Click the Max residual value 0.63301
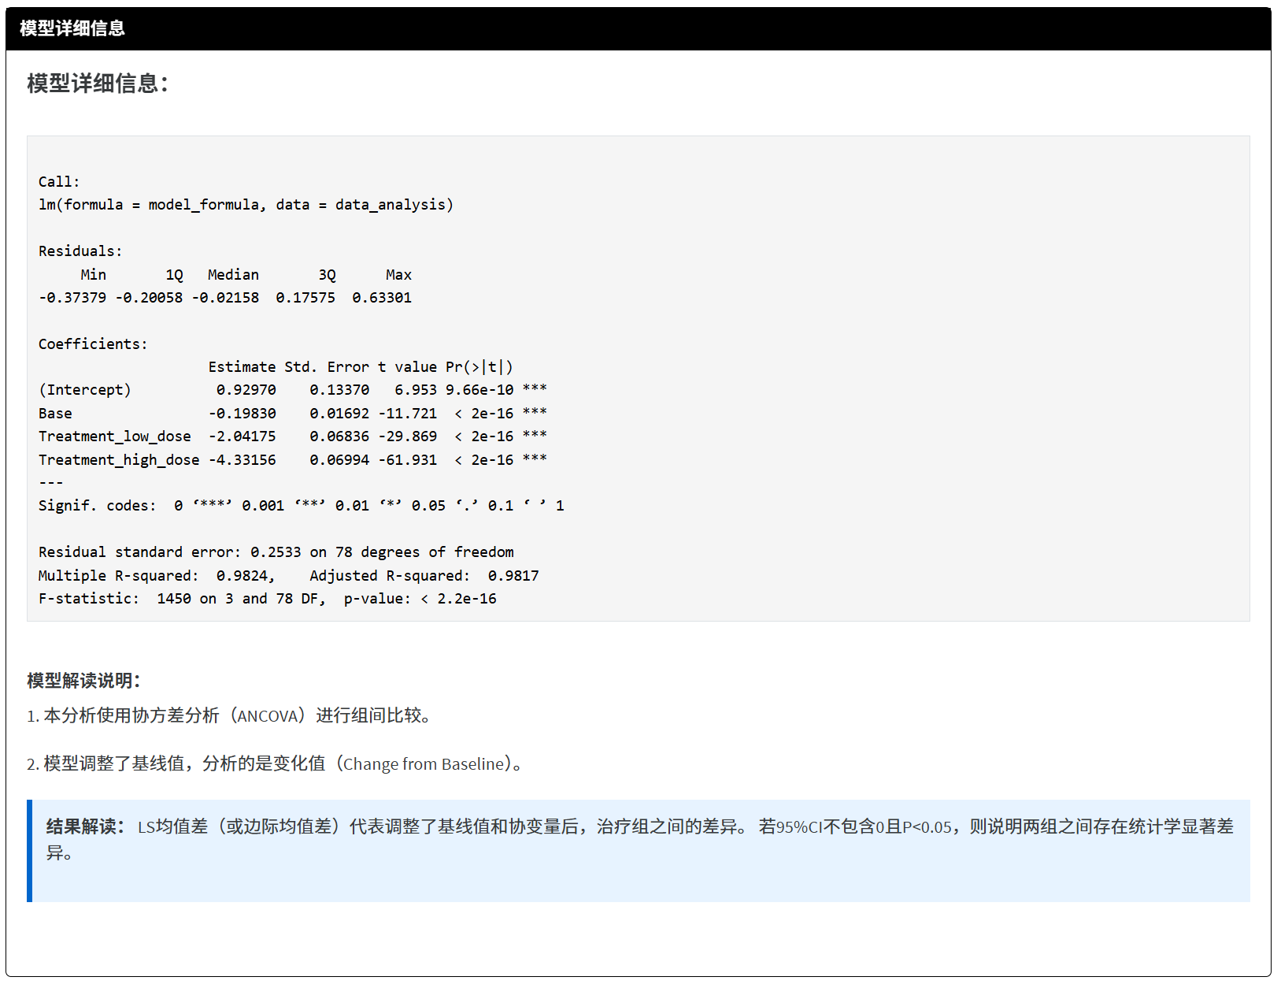This screenshot has height=988, width=1281. 382,298
